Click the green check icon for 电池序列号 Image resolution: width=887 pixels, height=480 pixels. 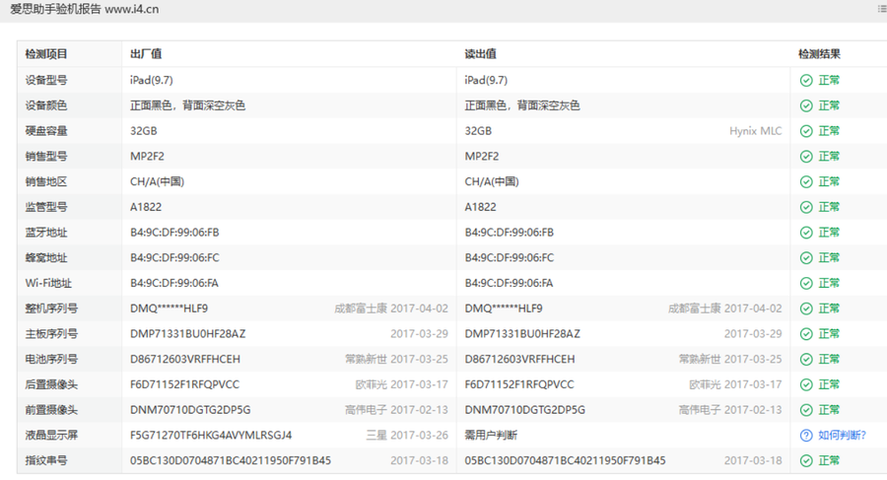pyautogui.click(x=806, y=360)
